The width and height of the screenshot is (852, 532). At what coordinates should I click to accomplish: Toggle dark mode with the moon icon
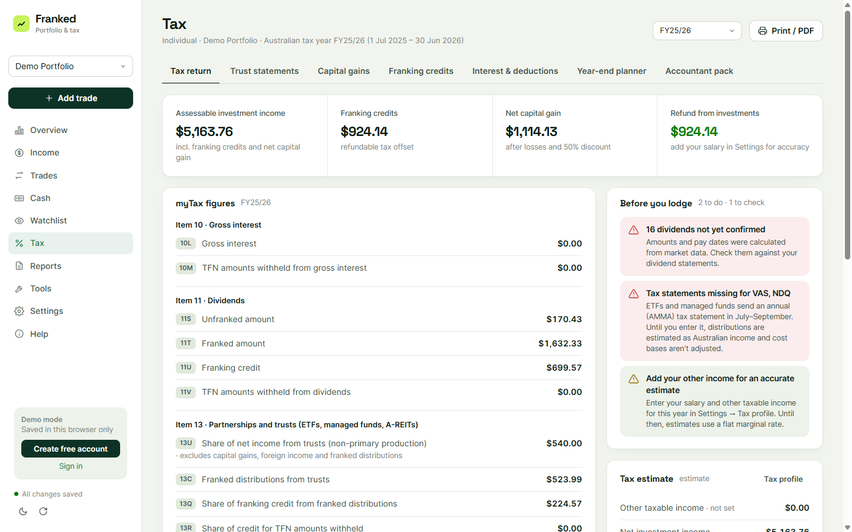coord(23,511)
